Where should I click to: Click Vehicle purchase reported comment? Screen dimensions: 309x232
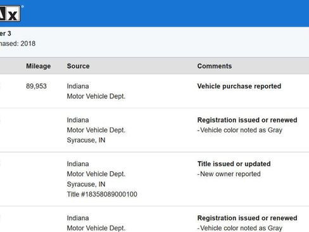pyautogui.click(x=239, y=86)
